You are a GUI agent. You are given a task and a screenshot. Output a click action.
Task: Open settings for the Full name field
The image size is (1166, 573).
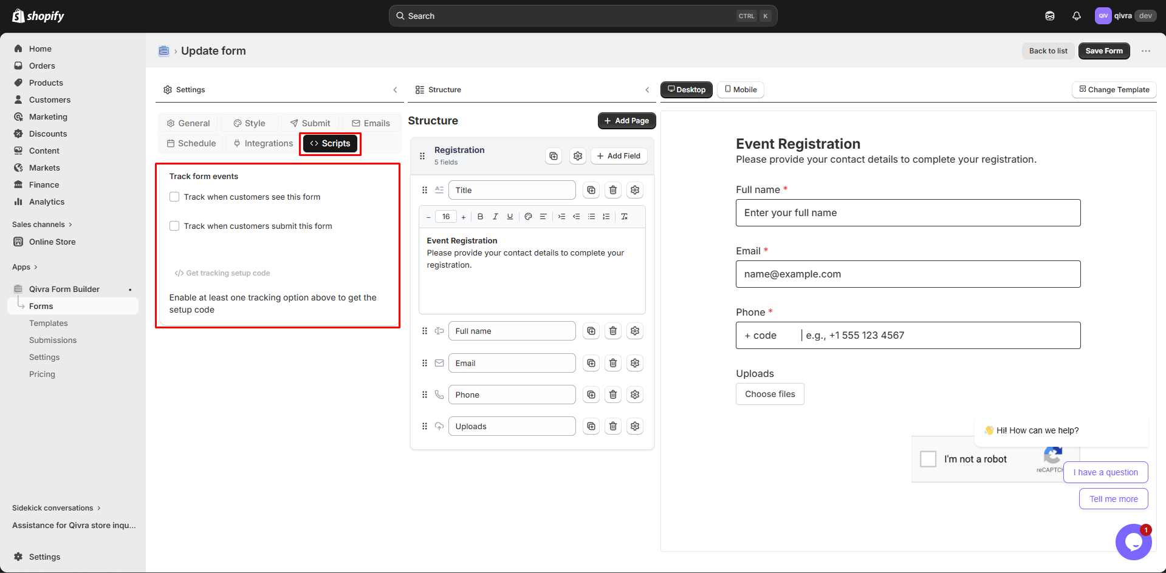(x=635, y=331)
